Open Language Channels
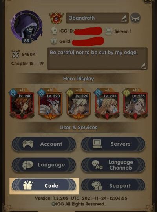The height and width of the screenshot is (212, 157). pyautogui.click(x=113, y=165)
